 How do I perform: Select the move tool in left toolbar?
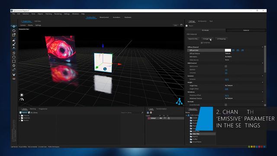14,26
